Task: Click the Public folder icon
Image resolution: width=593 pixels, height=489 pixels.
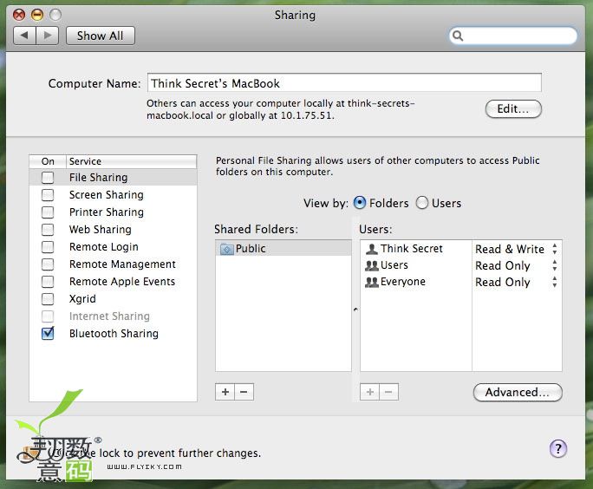Action: (226, 249)
